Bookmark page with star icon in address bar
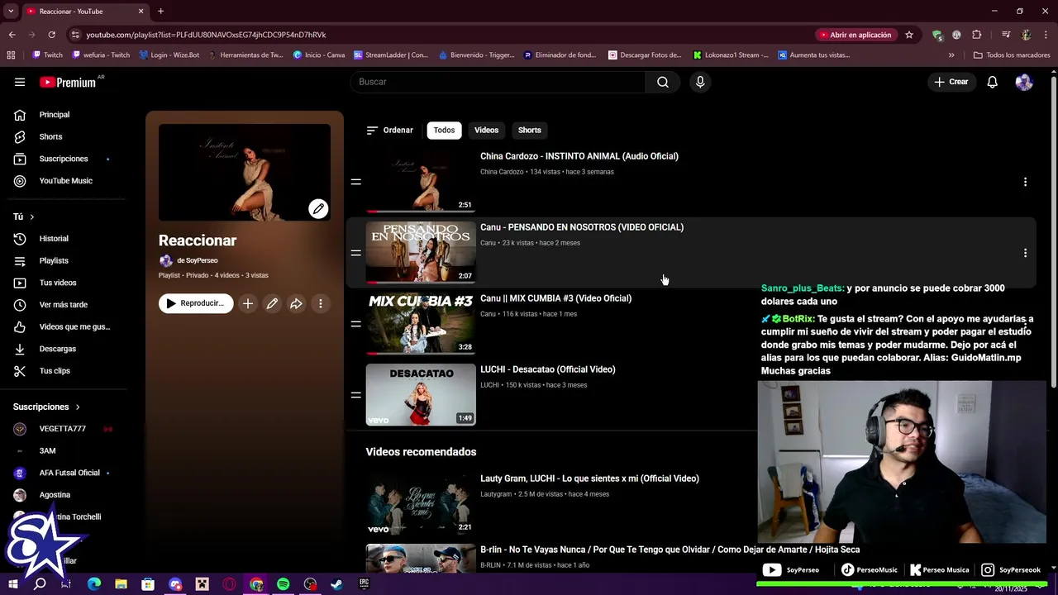The height and width of the screenshot is (595, 1058). tap(909, 35)
